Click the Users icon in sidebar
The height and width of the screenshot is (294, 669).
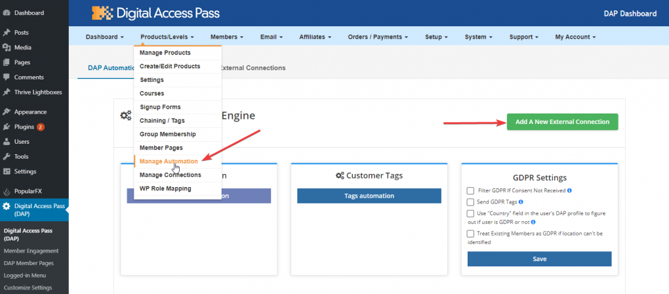[7, 142]
